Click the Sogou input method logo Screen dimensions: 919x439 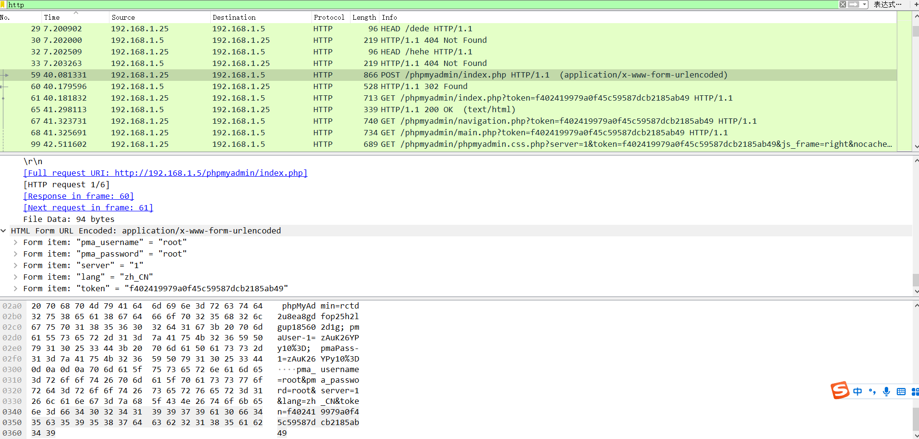[839, 390]
